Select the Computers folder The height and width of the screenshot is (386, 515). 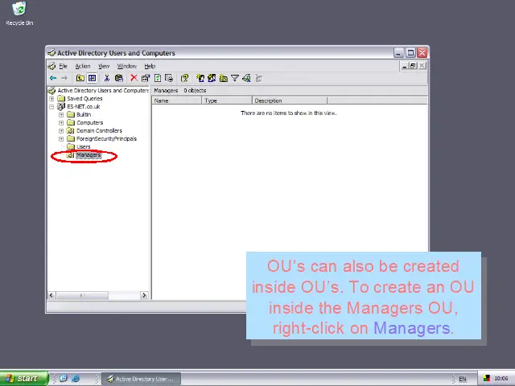(89, 123)
